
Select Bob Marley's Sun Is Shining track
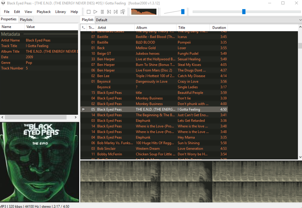(x=154, y=143)
